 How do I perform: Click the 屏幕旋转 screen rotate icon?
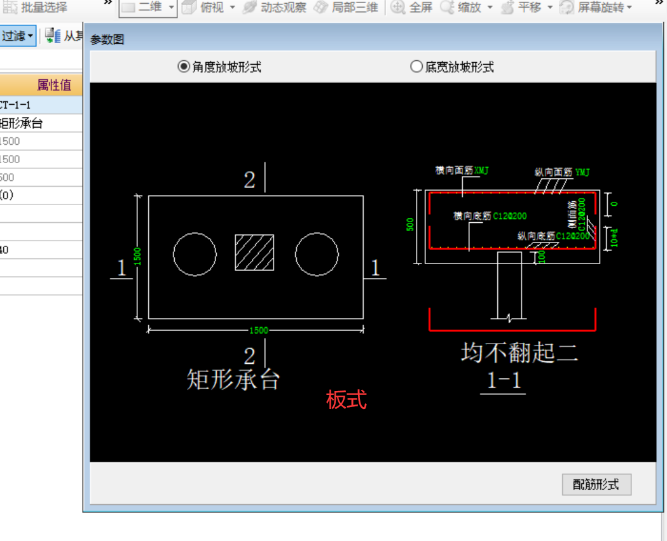point(567,7)
